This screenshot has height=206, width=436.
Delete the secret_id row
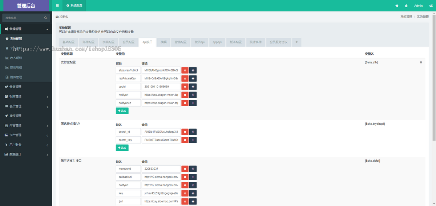185,132
